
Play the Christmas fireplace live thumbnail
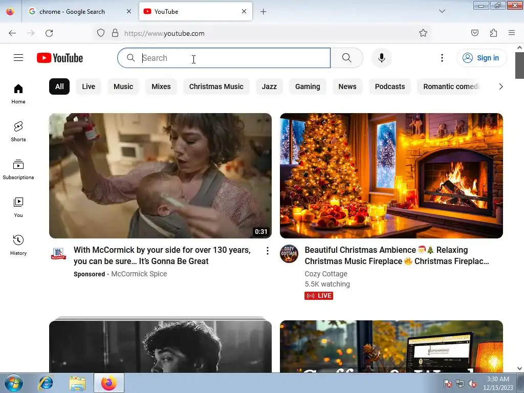coord(391,176)
